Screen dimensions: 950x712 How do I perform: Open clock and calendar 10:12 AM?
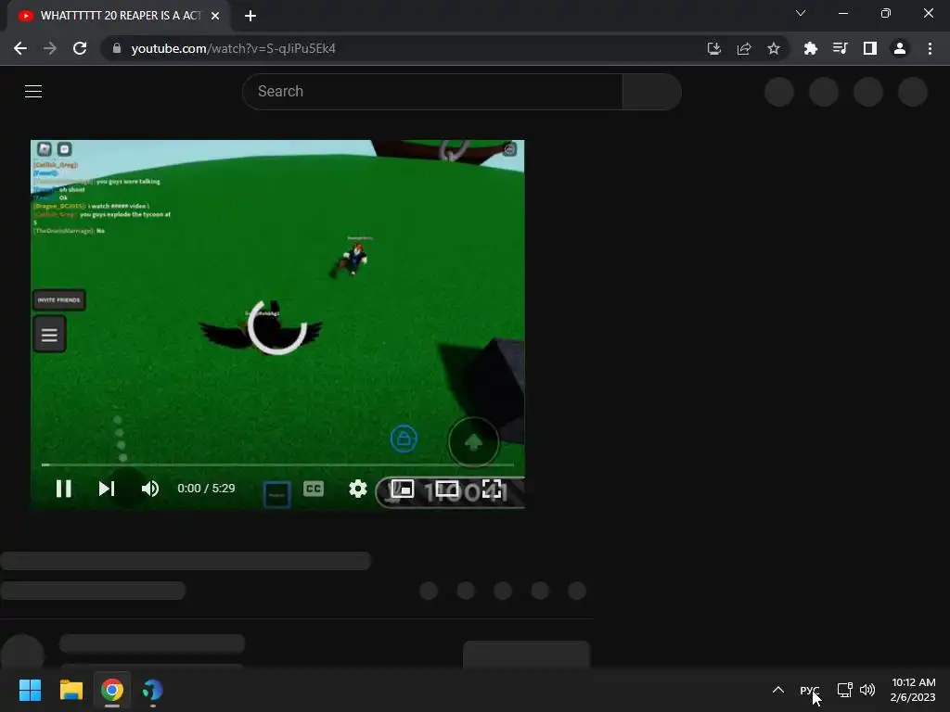[x=913, y=690]
